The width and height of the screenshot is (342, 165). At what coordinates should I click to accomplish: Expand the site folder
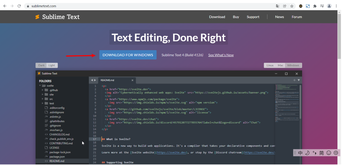click(x=43, y=94)
